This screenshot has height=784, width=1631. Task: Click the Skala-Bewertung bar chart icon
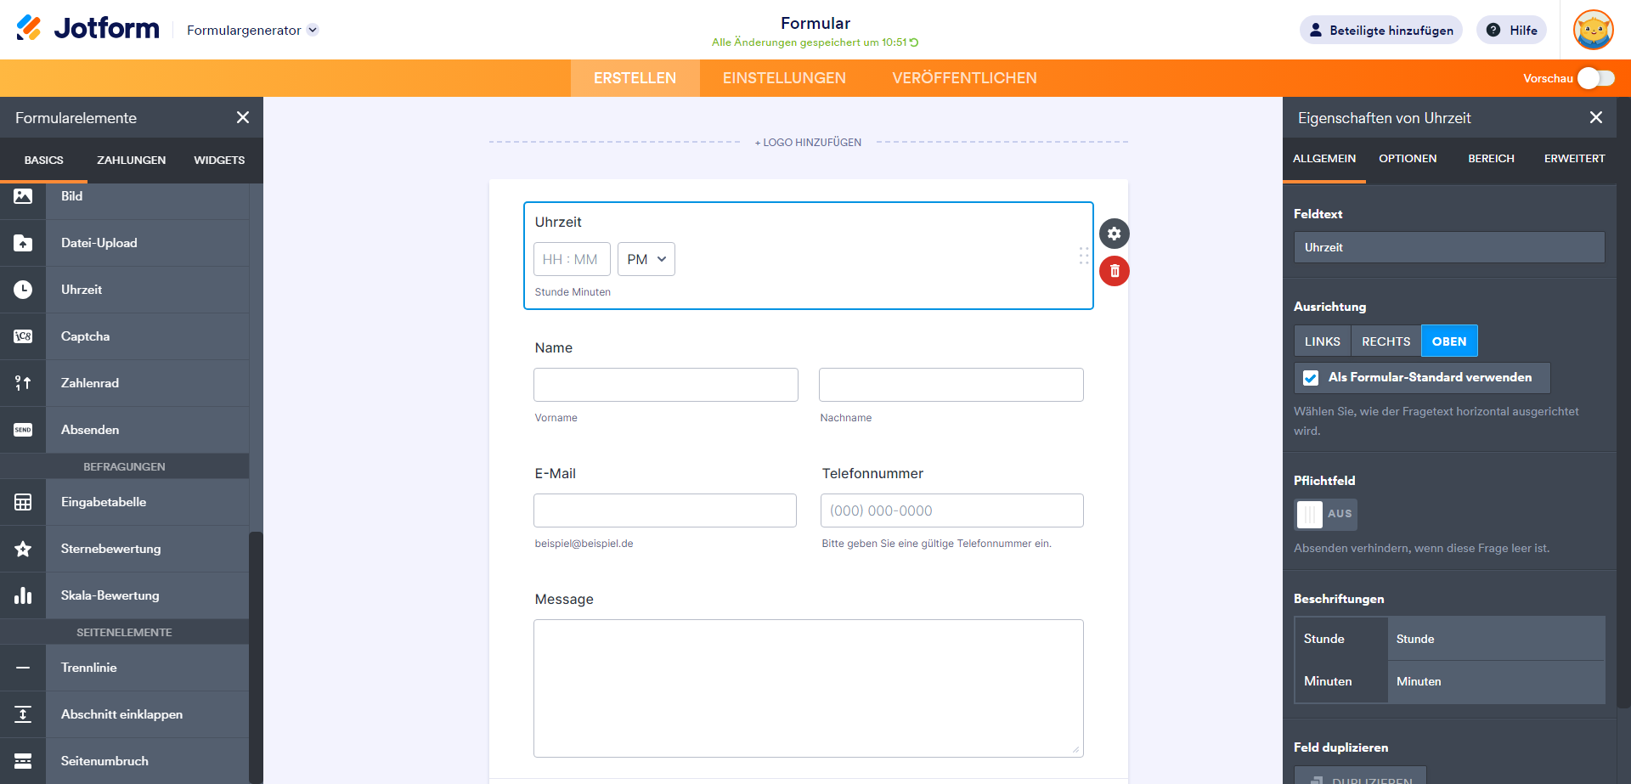click(23, 595)
